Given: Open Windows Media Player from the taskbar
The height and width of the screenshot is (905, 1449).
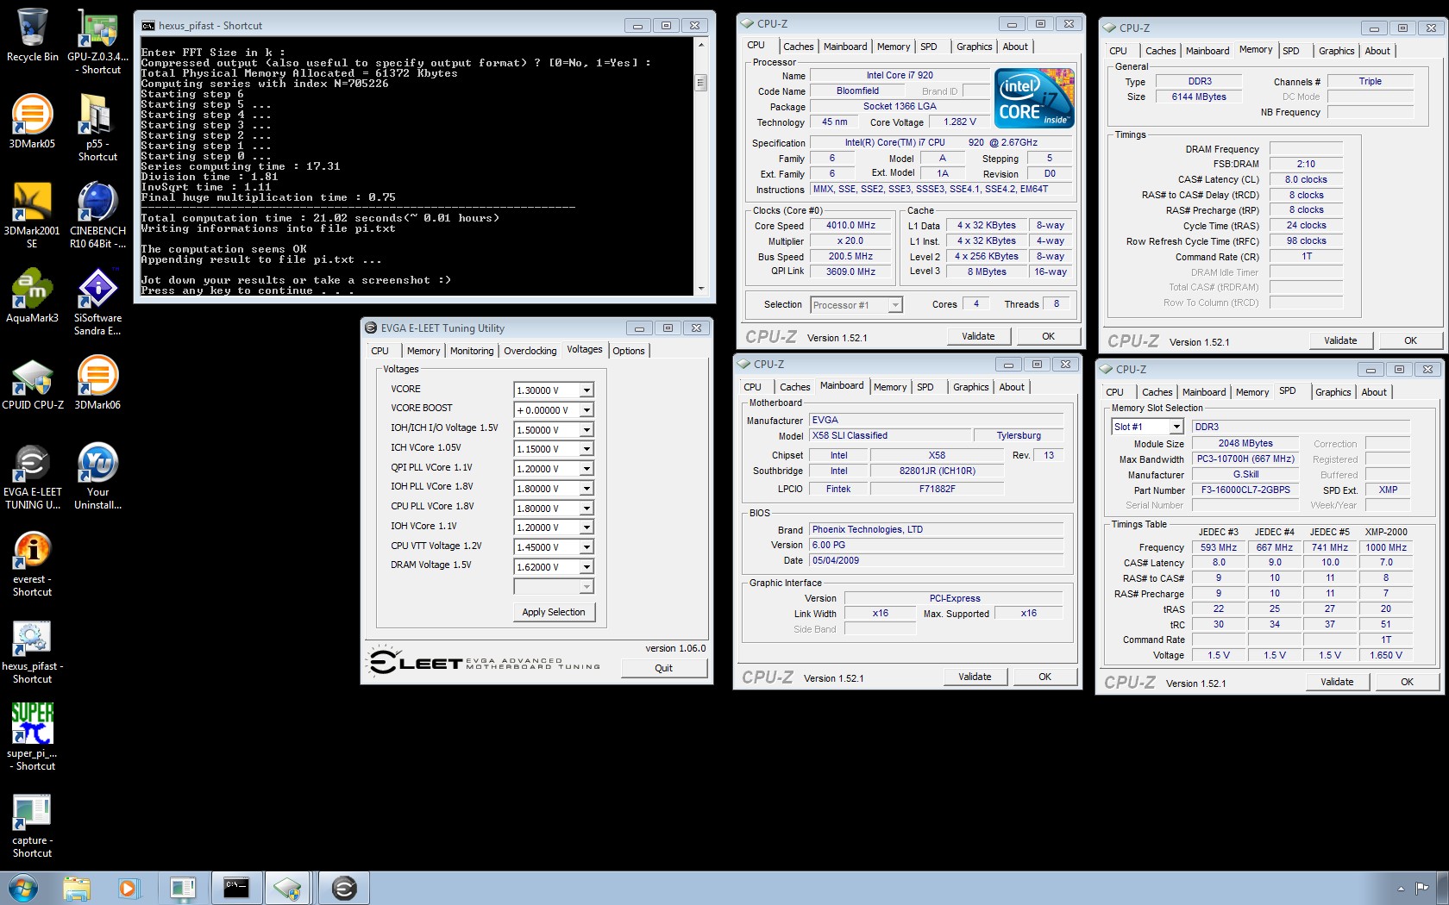Looking at the screenshot, I should click(x=128, y=888).
